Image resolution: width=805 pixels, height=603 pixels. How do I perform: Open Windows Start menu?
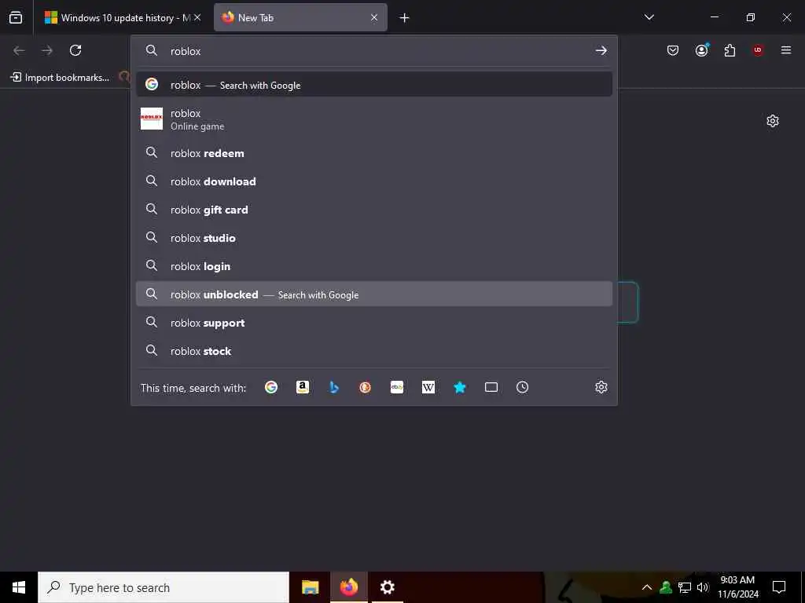(19, 587)
